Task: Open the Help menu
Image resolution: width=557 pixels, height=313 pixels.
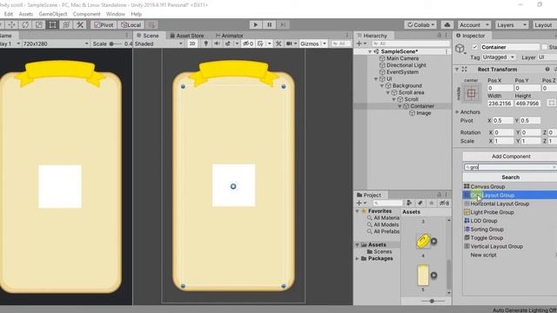Action: pyautogui.click(x=137, y=14)
